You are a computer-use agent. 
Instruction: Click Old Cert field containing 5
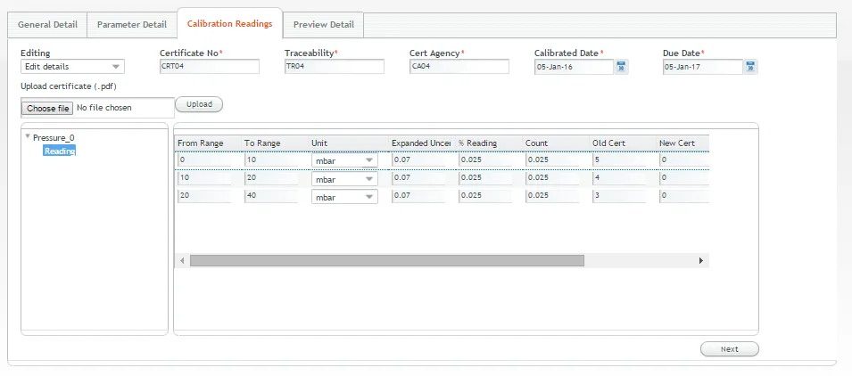click(619, 159)
